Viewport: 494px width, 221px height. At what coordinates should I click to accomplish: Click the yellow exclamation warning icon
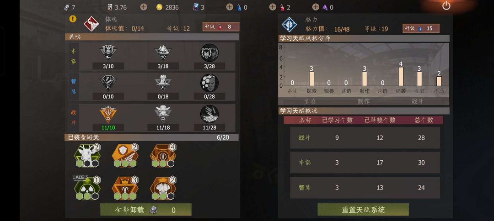[x=73, y=19]
